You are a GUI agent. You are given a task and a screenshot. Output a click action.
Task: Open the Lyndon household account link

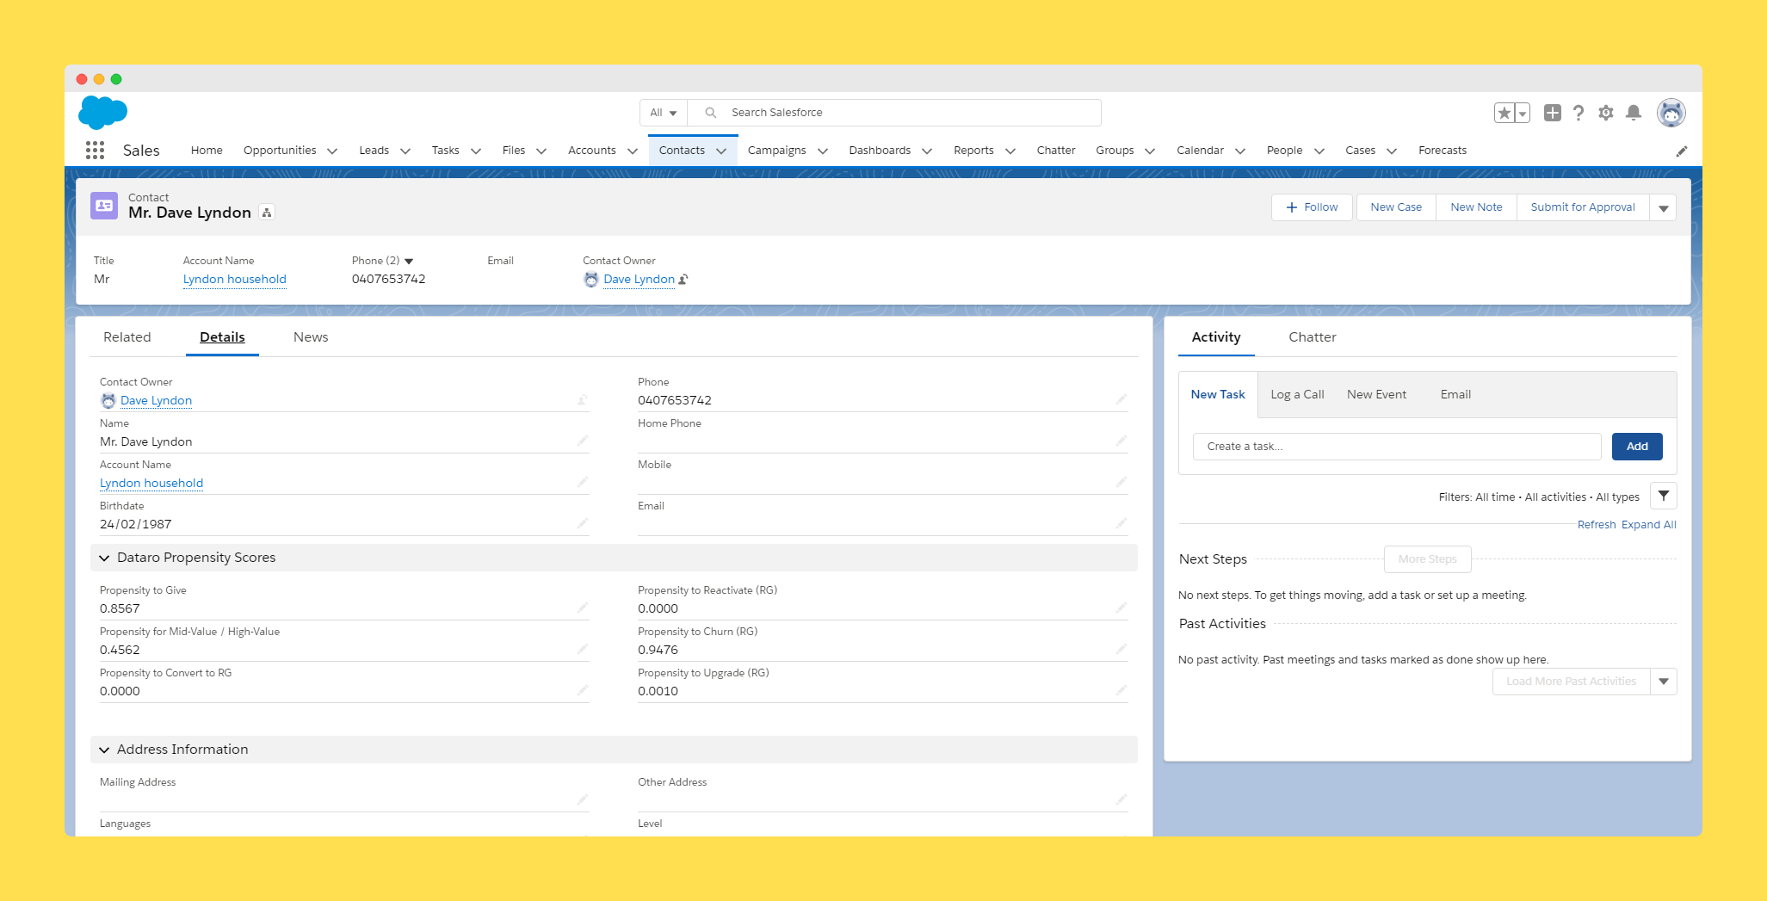click(234, 279)
